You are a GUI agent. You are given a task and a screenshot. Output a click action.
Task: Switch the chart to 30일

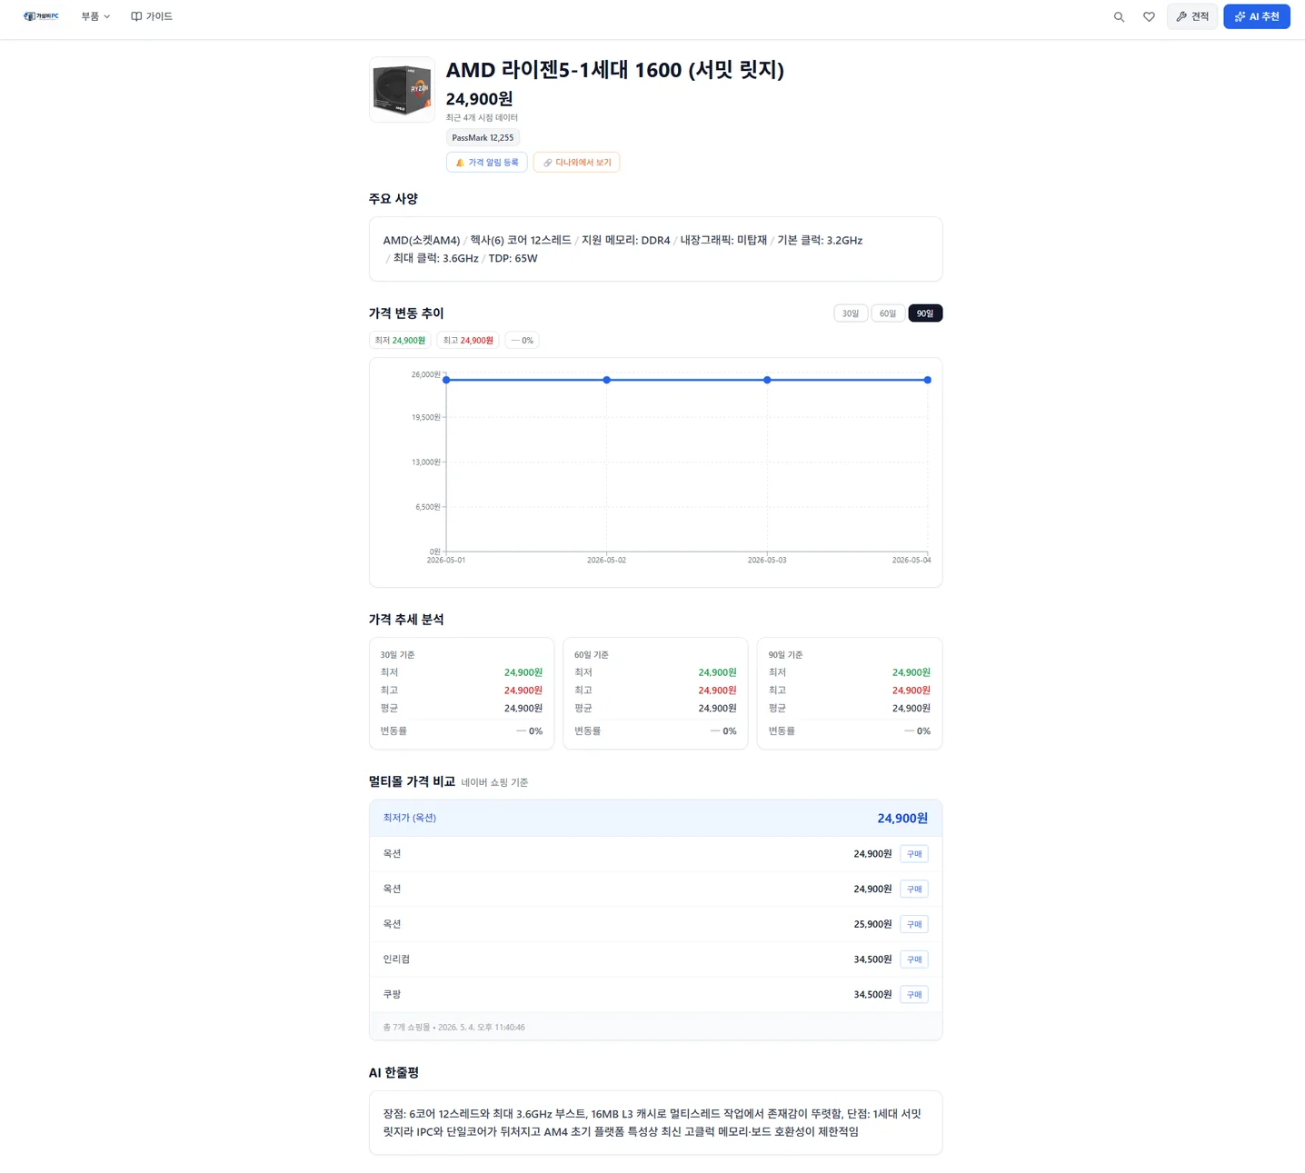(x=851, y=313)
